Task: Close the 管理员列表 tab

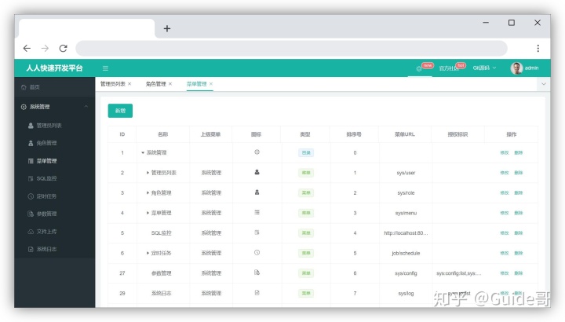Action: [129, 84]
